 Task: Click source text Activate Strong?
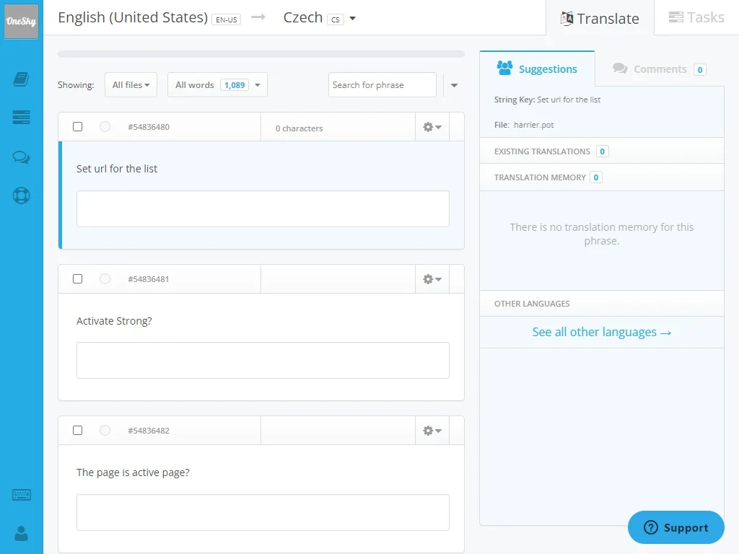coord(114,321)
